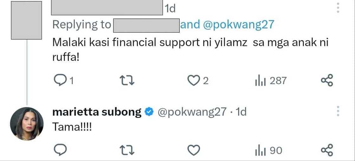355x161 pixels.
Task: Click @pokwang27 mention in "Replying to" line
Action: [x=238, y=25]
